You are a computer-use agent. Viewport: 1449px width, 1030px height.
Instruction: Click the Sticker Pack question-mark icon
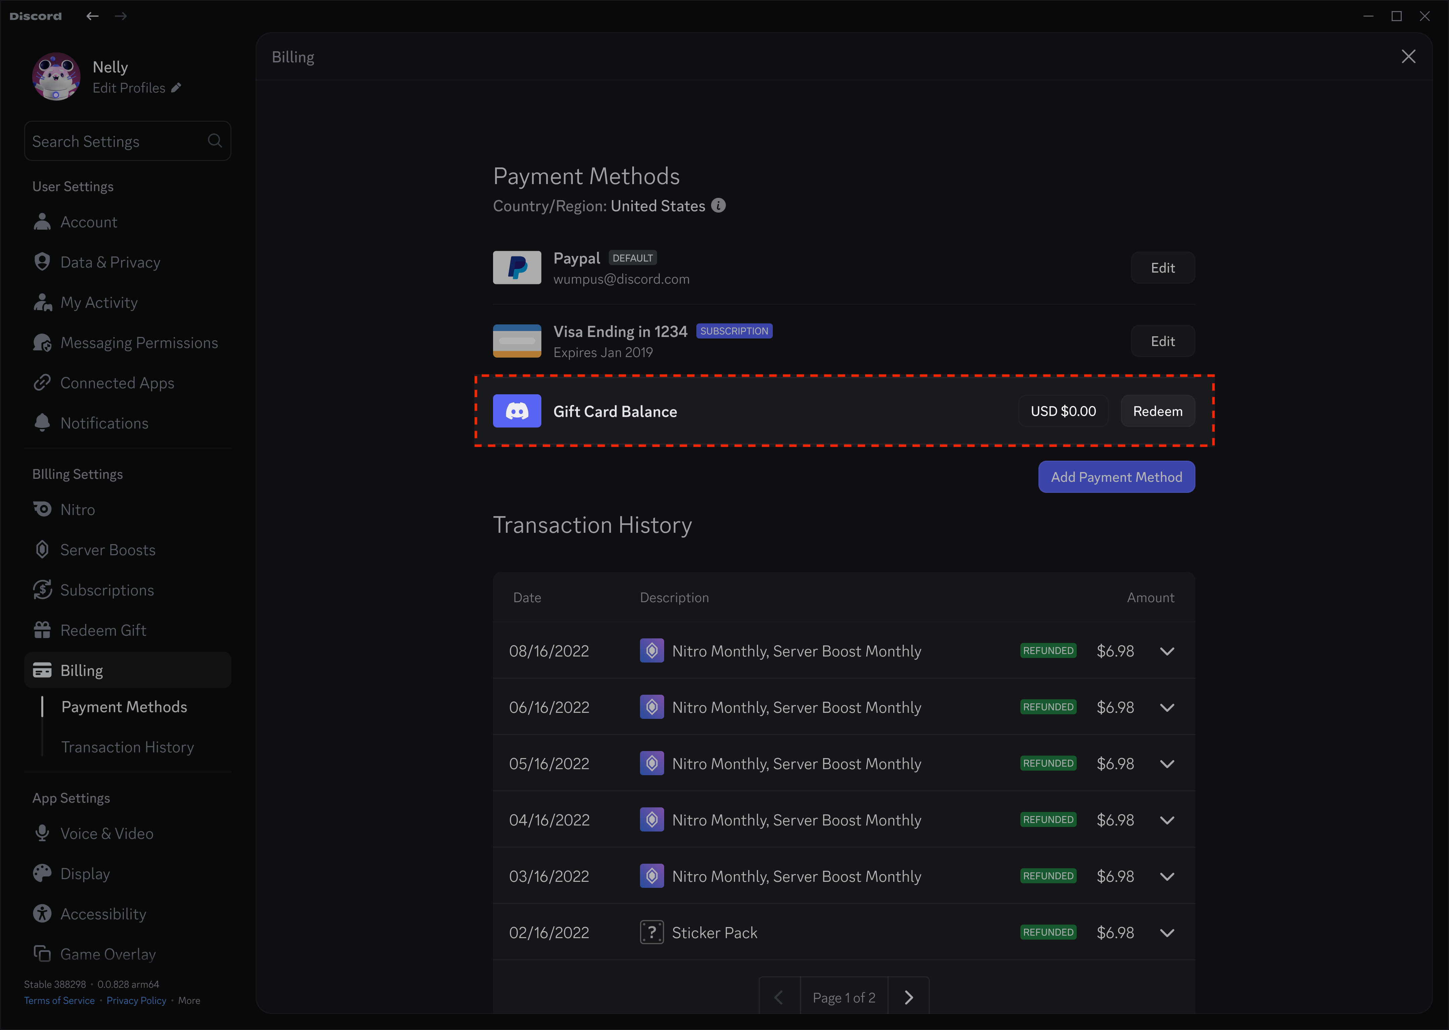pos(651,932)
